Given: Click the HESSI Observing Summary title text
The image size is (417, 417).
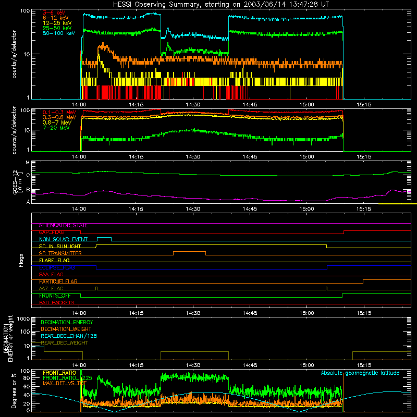Looking at the screenshot, I should click(221, 5).
